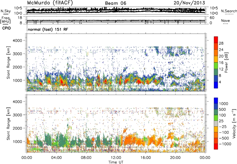Click the '1000' tick on velocity colorbar
This screenshot has width=237, height=164.
224,104
